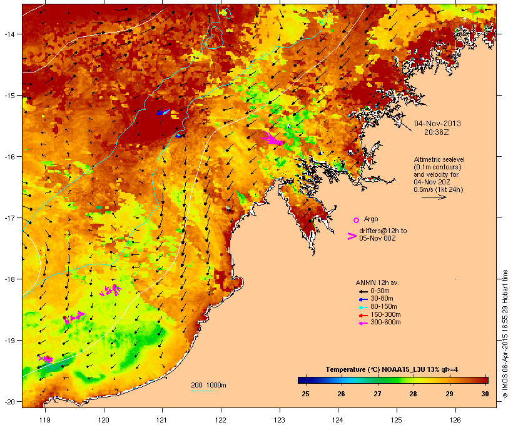Click the 'Altimetric sealevel' text
Viewport: 513px width, 425px height.
tap(439, 159)
